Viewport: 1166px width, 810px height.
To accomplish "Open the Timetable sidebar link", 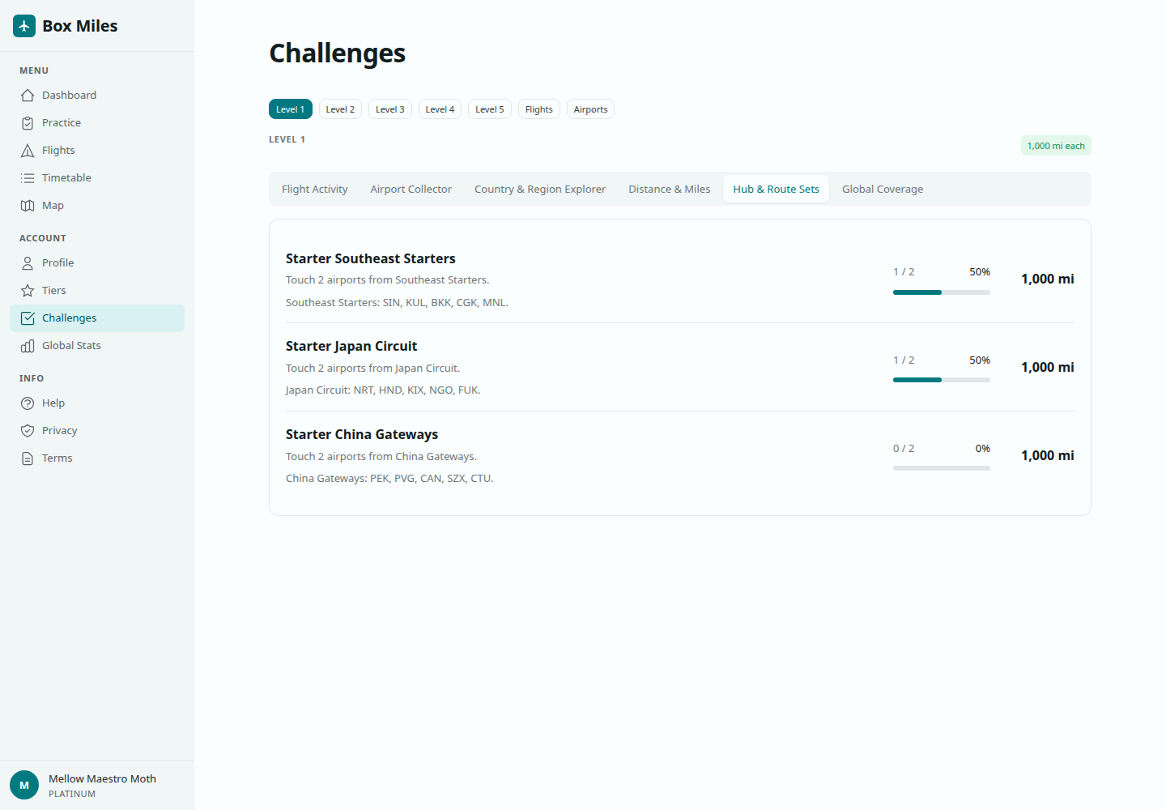I will tap(97, 178).
